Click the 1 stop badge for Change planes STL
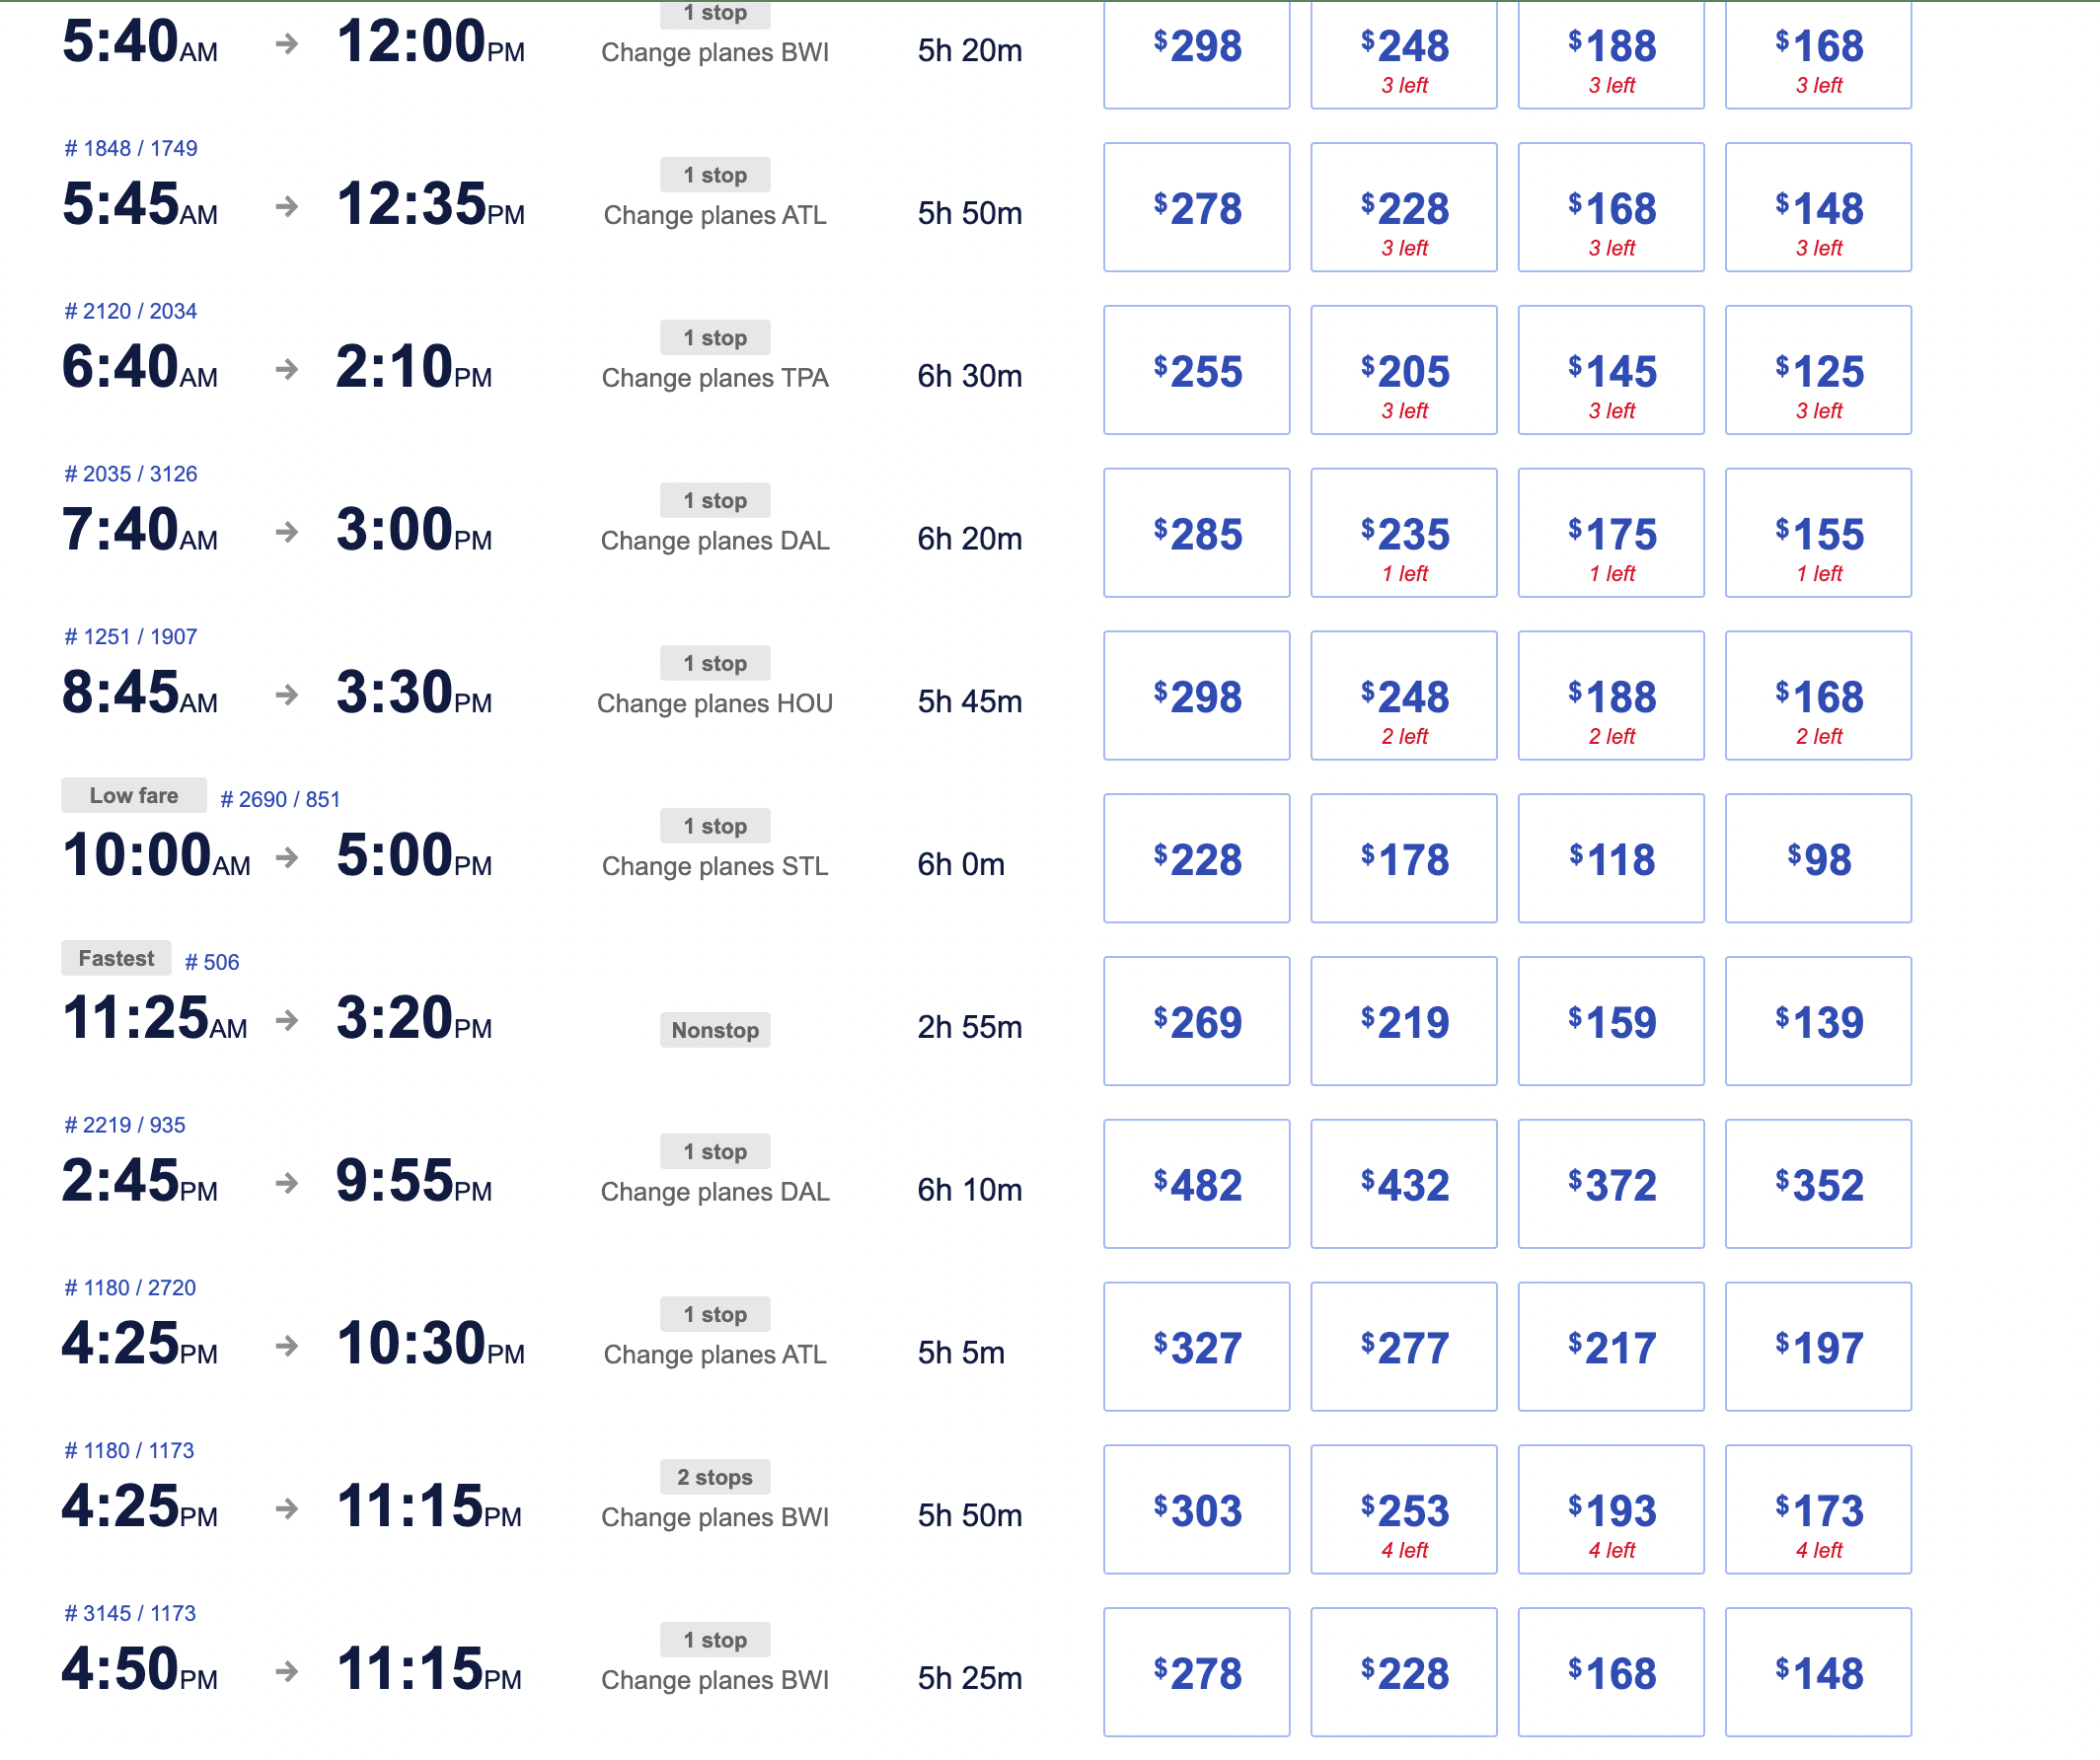2100x1760 pixels. (x=714, y=827)
